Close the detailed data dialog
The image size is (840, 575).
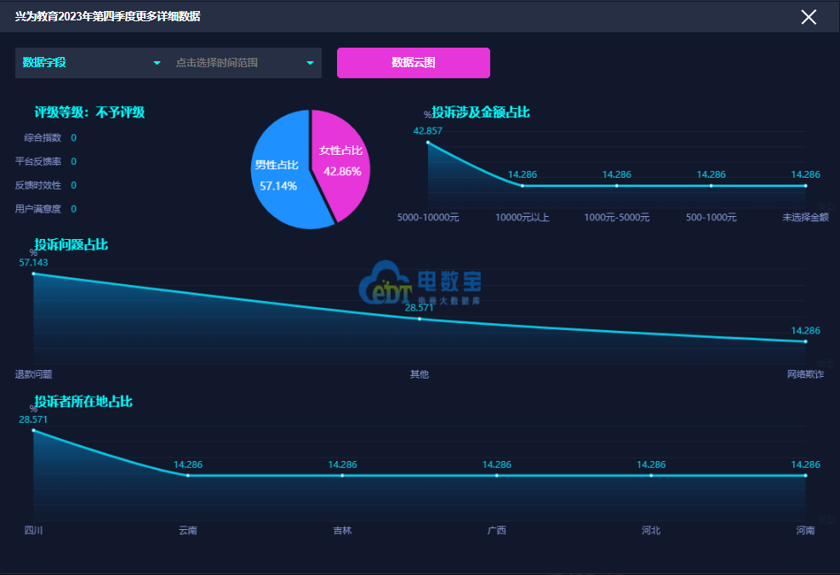(x=809, y=17)
